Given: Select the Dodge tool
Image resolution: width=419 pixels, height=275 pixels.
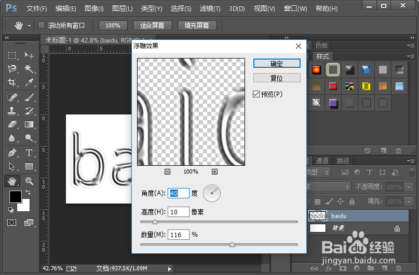Looking at the screenshot, I should [29, 138].
